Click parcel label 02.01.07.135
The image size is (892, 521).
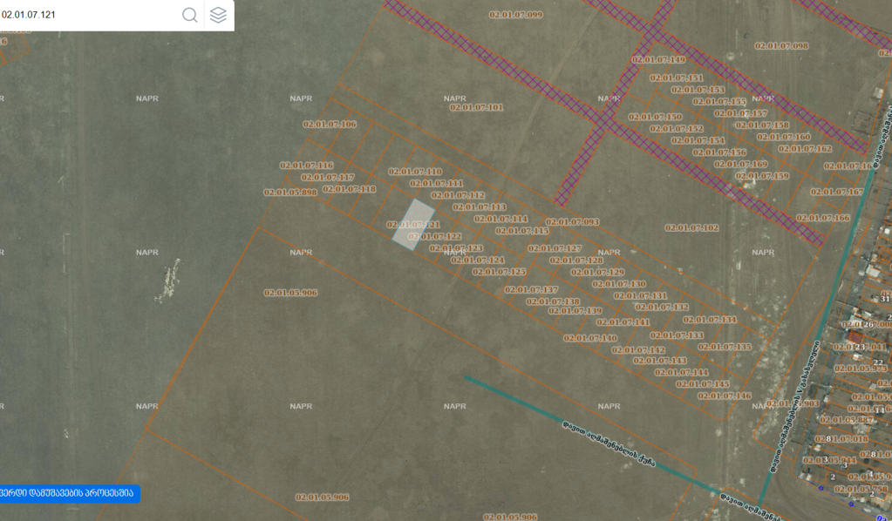point(725,347)
